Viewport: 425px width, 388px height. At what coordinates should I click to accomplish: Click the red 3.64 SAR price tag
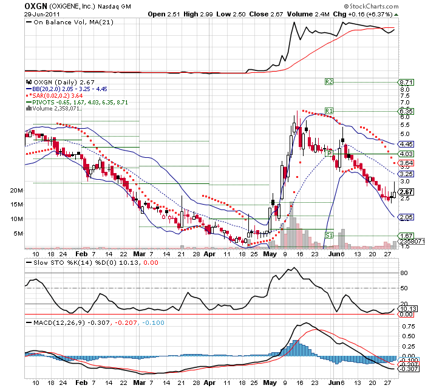[x=406, y=163]
